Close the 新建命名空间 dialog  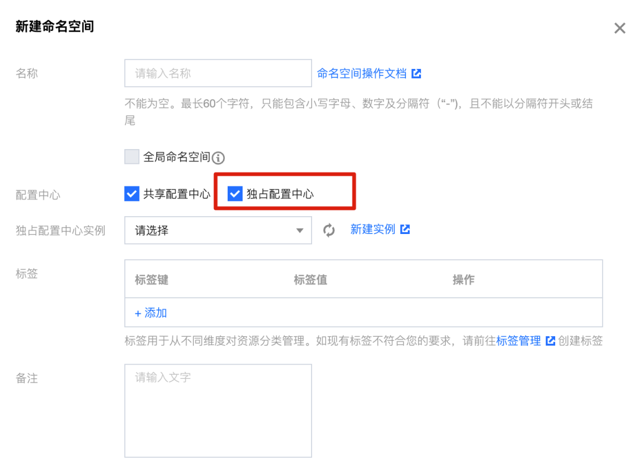coord(620,29)
